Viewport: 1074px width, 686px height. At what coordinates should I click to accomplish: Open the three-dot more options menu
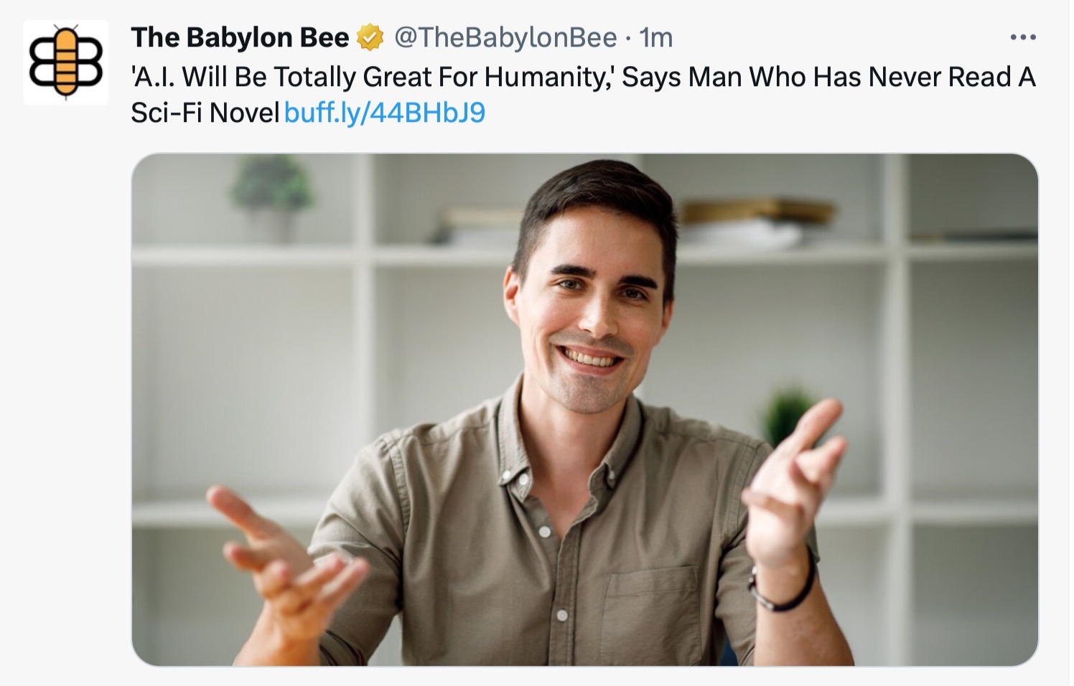click(x=1022, y=37)
